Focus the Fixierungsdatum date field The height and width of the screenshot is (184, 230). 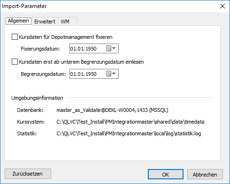tap(94, 49)
